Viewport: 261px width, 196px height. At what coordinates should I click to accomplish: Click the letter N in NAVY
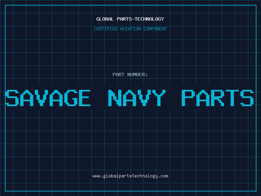pos(115,98)
